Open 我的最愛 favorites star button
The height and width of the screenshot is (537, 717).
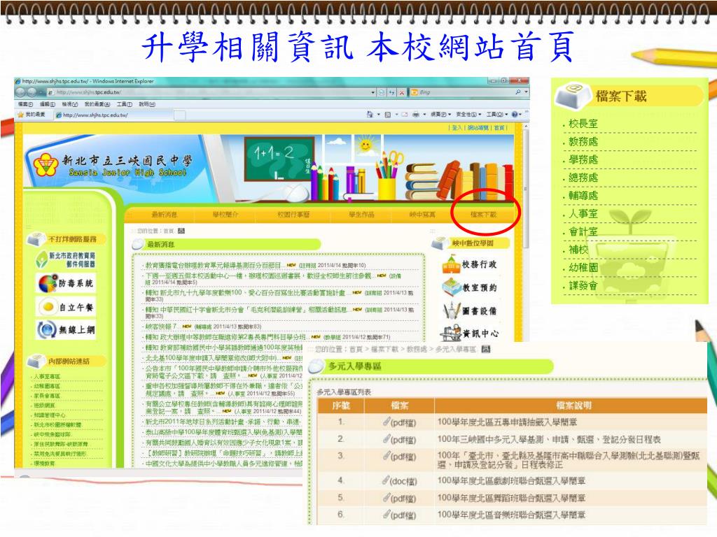pyautogui.click(x=31, y=115)
